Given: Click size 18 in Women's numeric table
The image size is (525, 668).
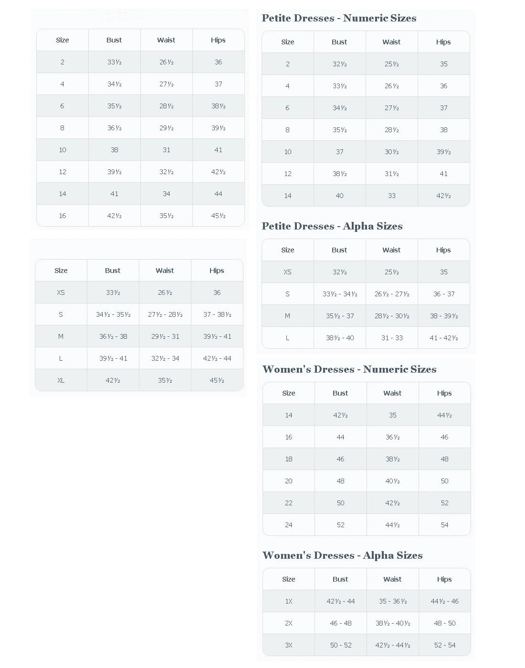Looking at the screenshot, I should (289, 459).
